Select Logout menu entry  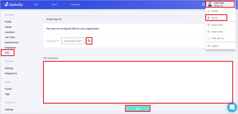[x=220, y=46]
